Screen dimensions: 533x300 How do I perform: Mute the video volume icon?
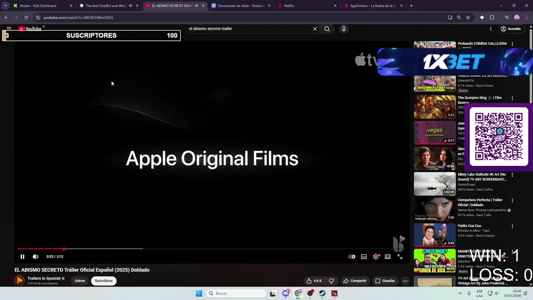click(x=35, y=257)
